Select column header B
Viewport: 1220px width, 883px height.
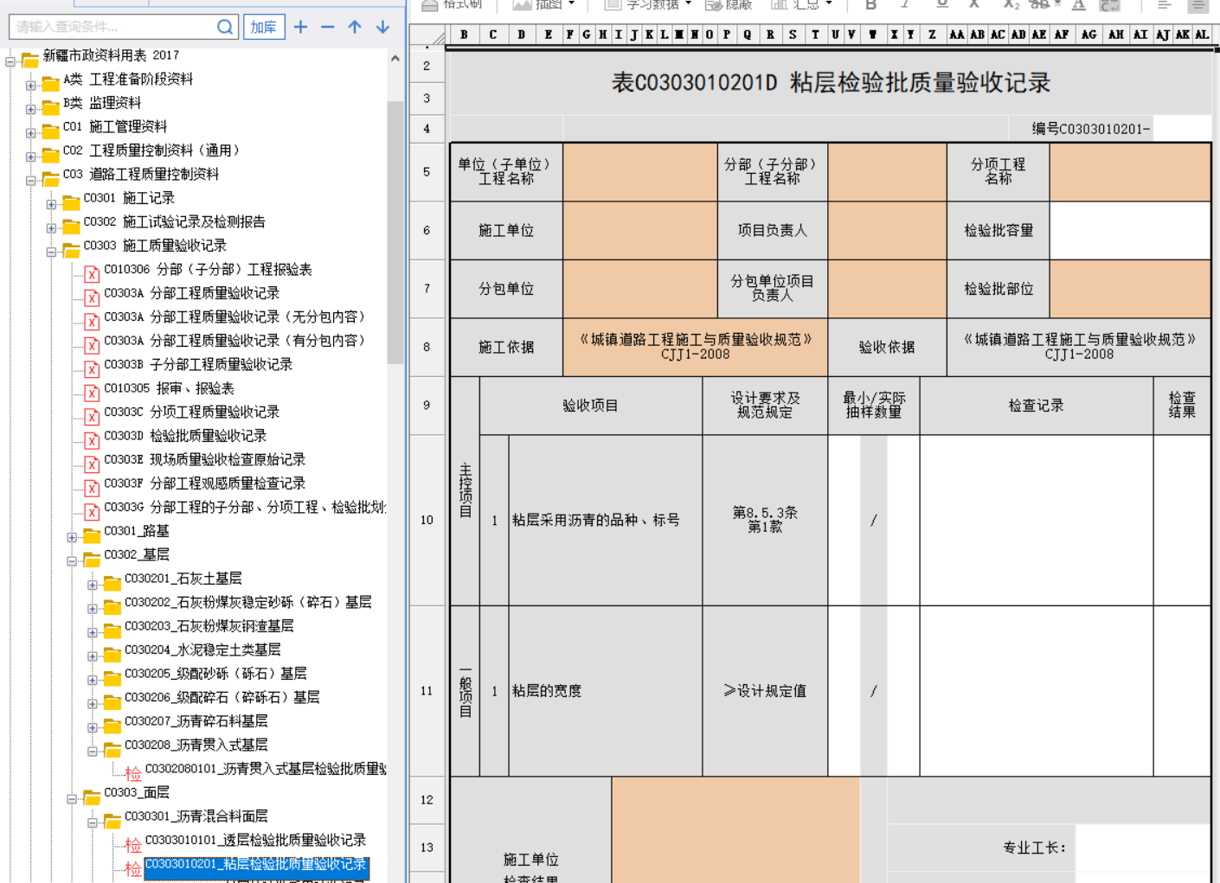tap(465, 35)
